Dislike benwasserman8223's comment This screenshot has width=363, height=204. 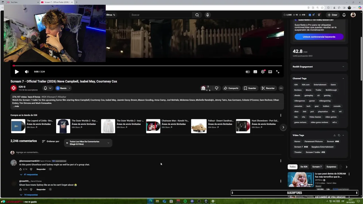[31, 169]
